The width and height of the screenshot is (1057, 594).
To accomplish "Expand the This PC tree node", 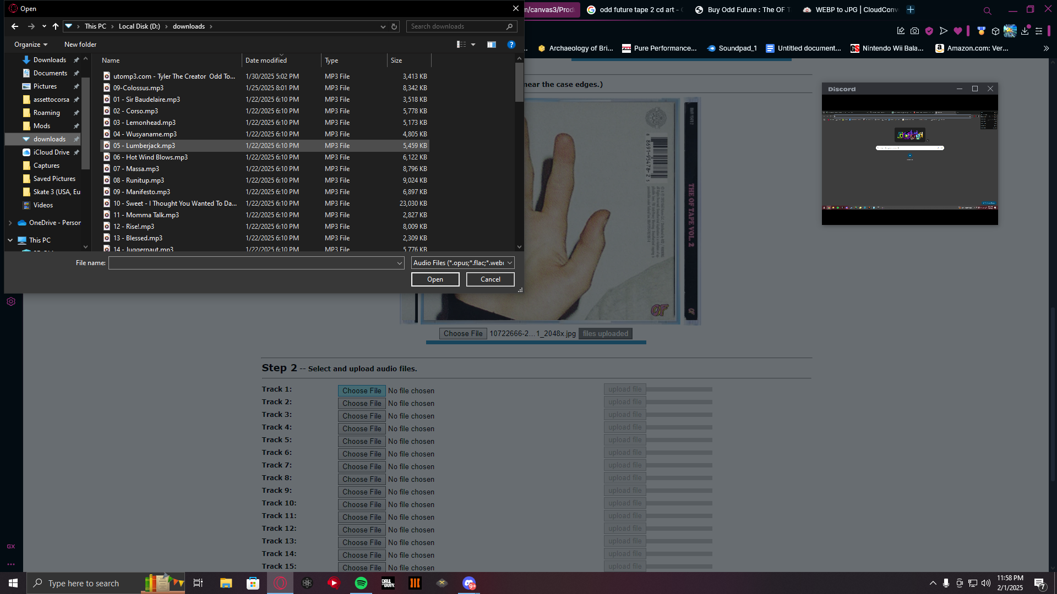I will point(10,240).
